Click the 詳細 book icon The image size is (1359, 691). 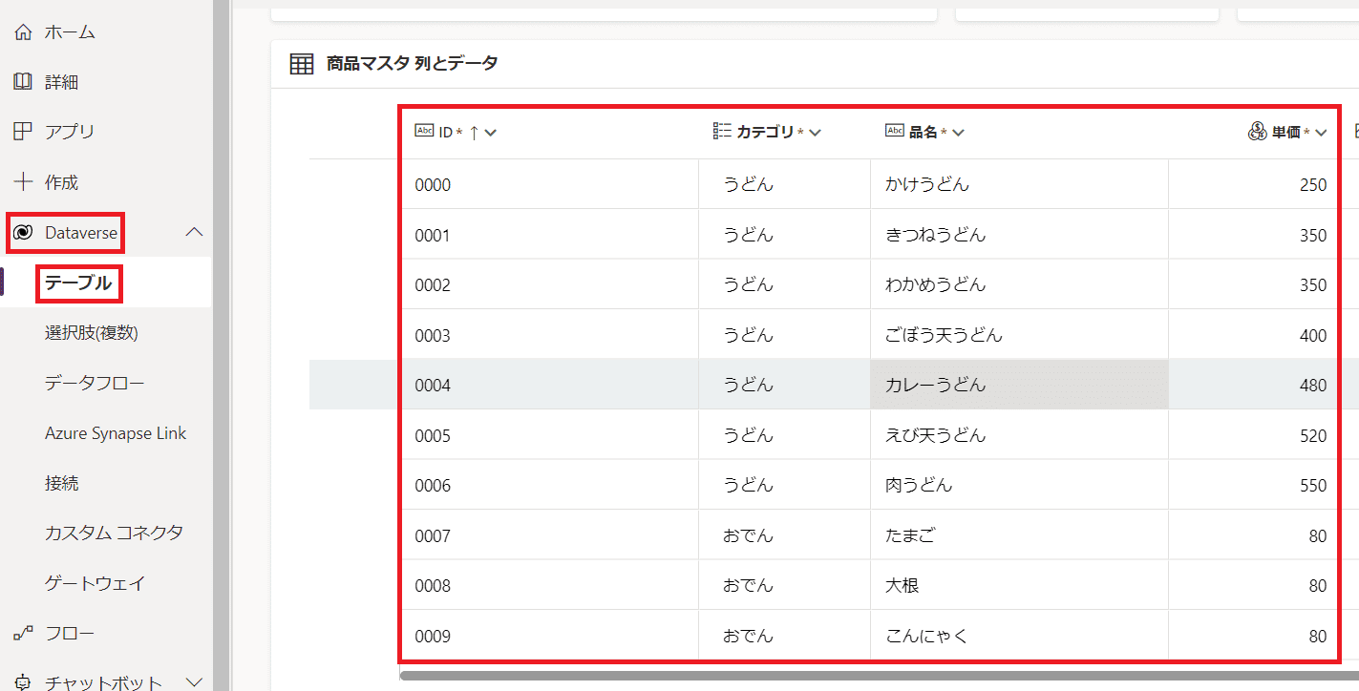(x=23, y=82)
